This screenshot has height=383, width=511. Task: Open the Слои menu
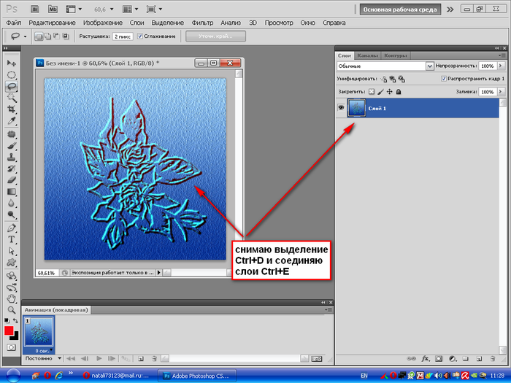click(x=137, y=23)
